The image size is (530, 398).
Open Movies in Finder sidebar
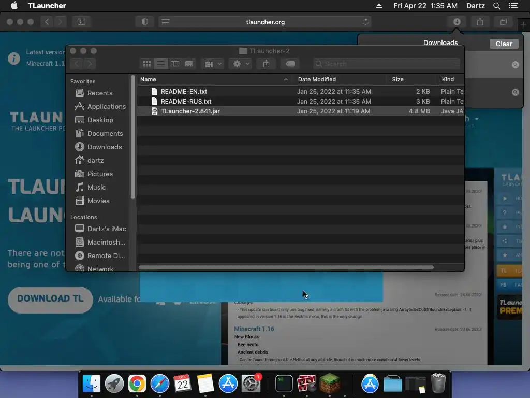tap(93, 201)
